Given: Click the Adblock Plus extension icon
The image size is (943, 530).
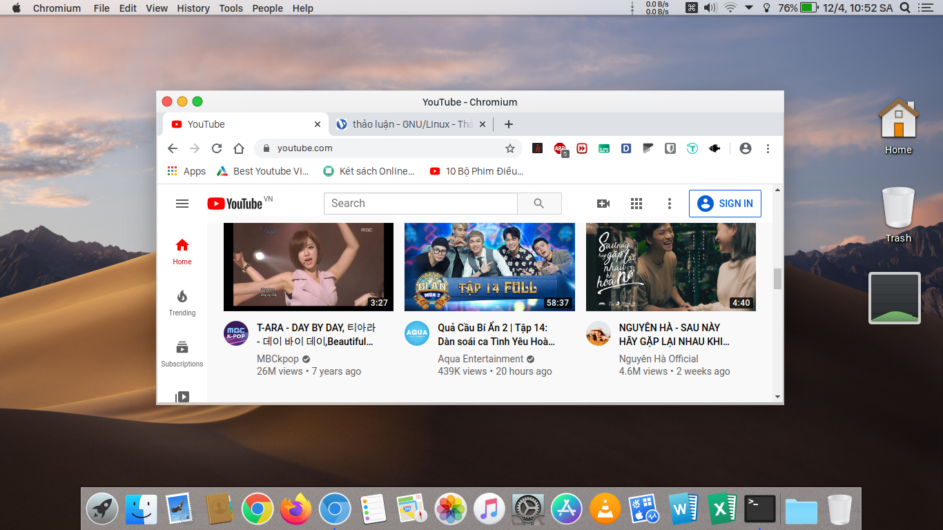Looking at the screenshot, I should pyautogui.click(x=560, y=149).
